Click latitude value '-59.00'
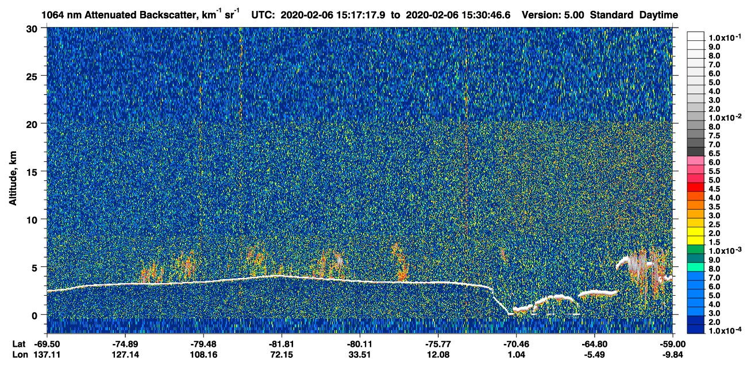Image resolution: width=747 pixels, height=383 pixels. coord(672,343)
